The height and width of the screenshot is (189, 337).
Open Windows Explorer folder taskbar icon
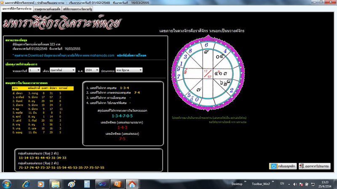coord(56,184)
